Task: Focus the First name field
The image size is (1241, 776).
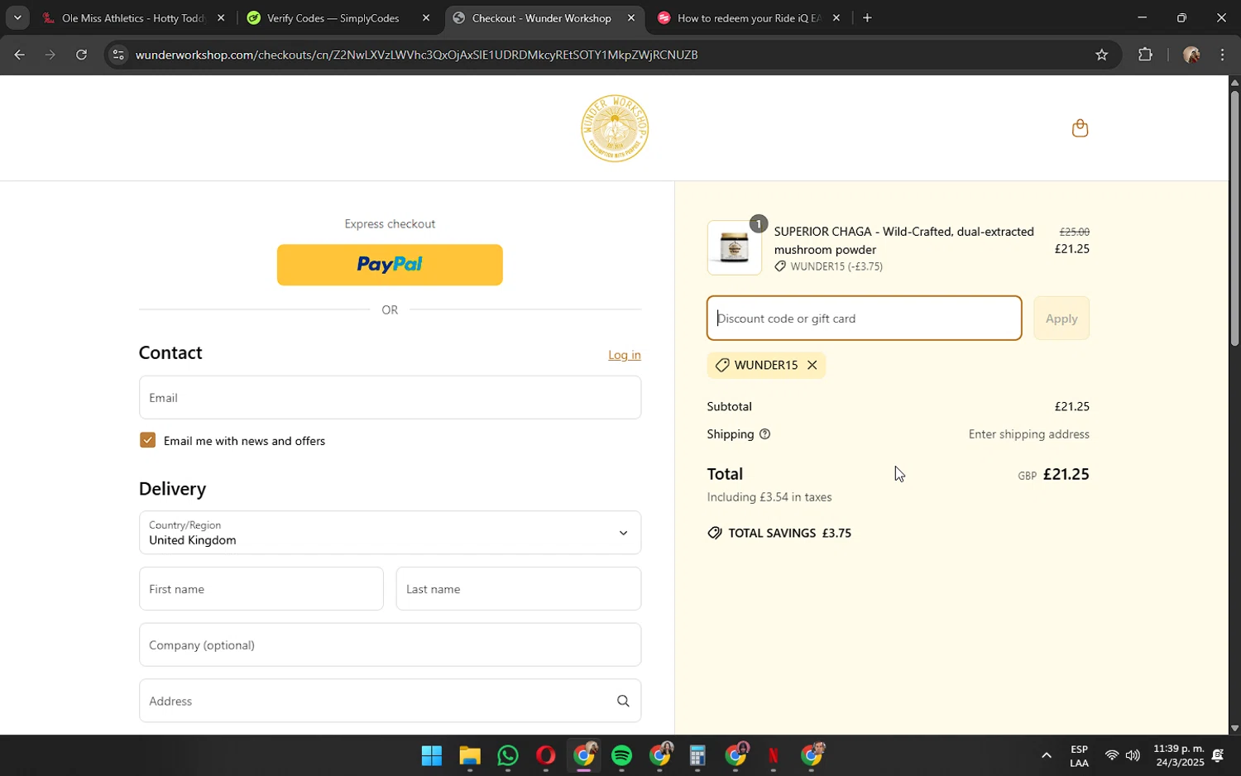Action: coord(261,589)
